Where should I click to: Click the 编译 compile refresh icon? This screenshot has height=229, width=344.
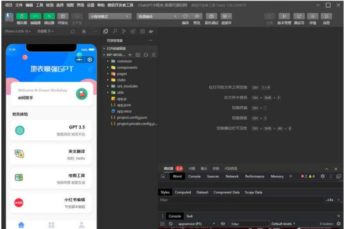pyautogui.click(x=185, y=16)
